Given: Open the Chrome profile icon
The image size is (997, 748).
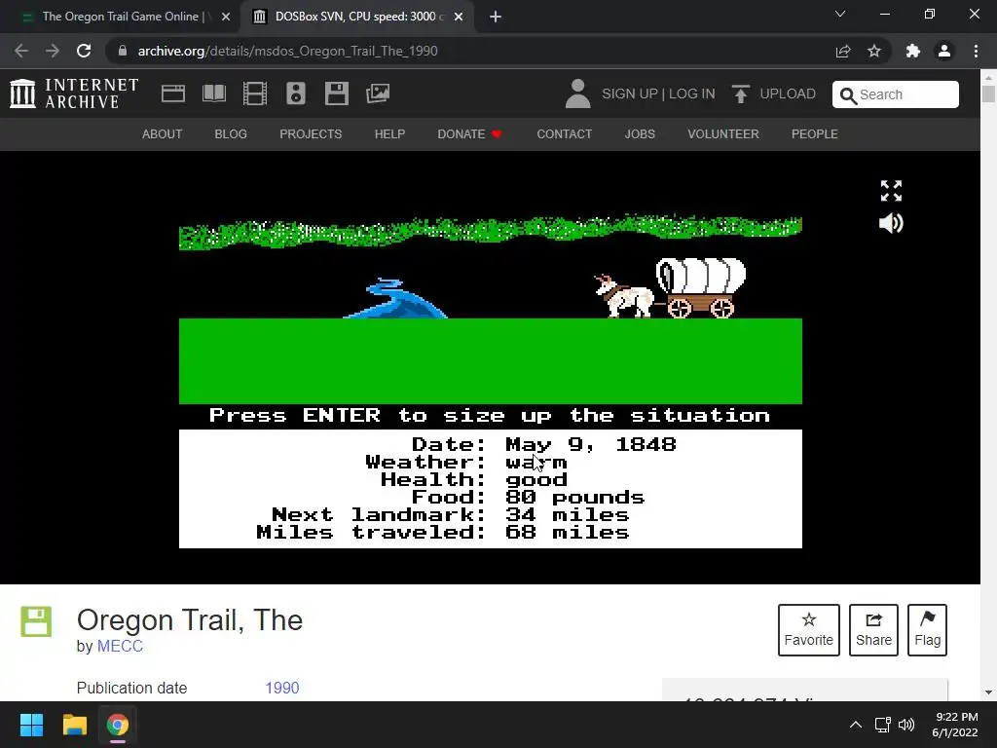Looking at the screenshot, I should (x=944, y=51).
